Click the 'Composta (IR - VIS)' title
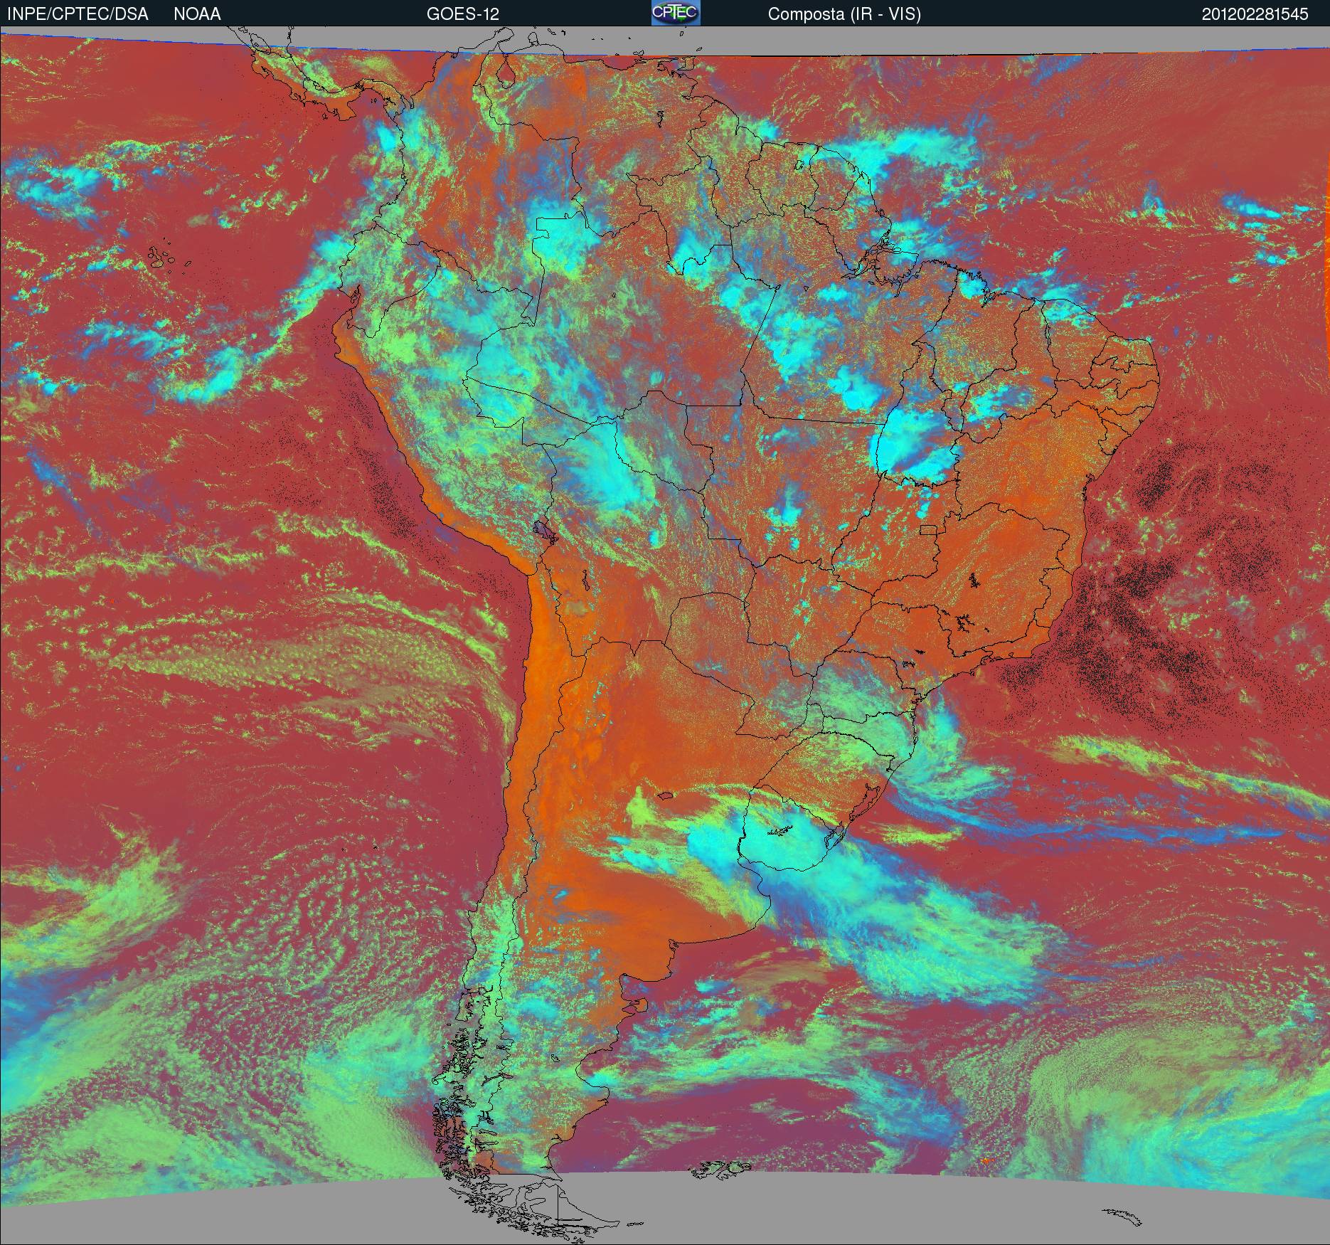 coord(844,14)
